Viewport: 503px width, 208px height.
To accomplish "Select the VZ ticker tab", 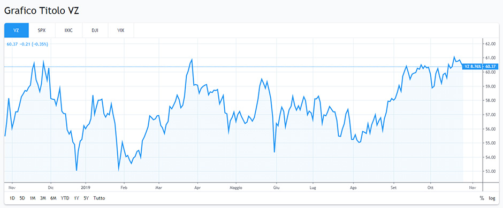I will click(x=17, y=31).
